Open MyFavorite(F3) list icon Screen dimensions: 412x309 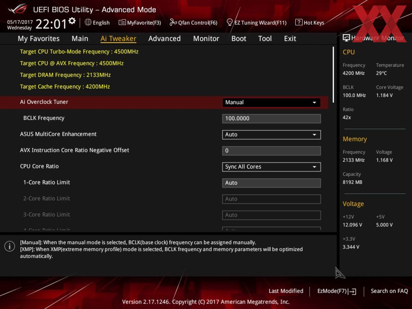coord(122,22)
